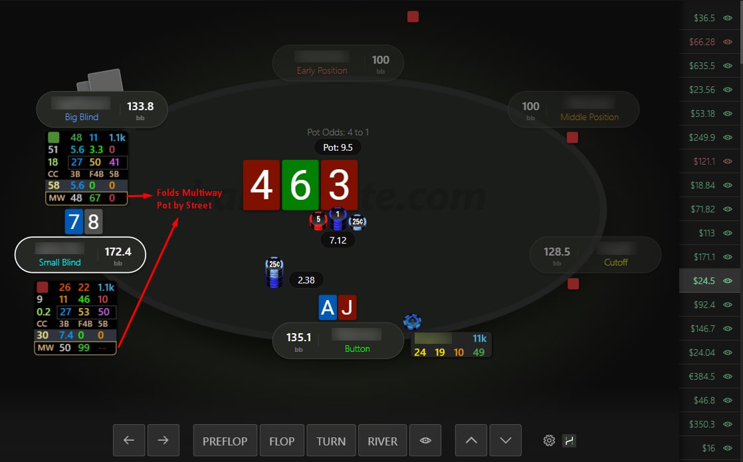This screenshot has height=462, width=743.
Task: Jump to the RIVER street
Action: tap(382, 440)
